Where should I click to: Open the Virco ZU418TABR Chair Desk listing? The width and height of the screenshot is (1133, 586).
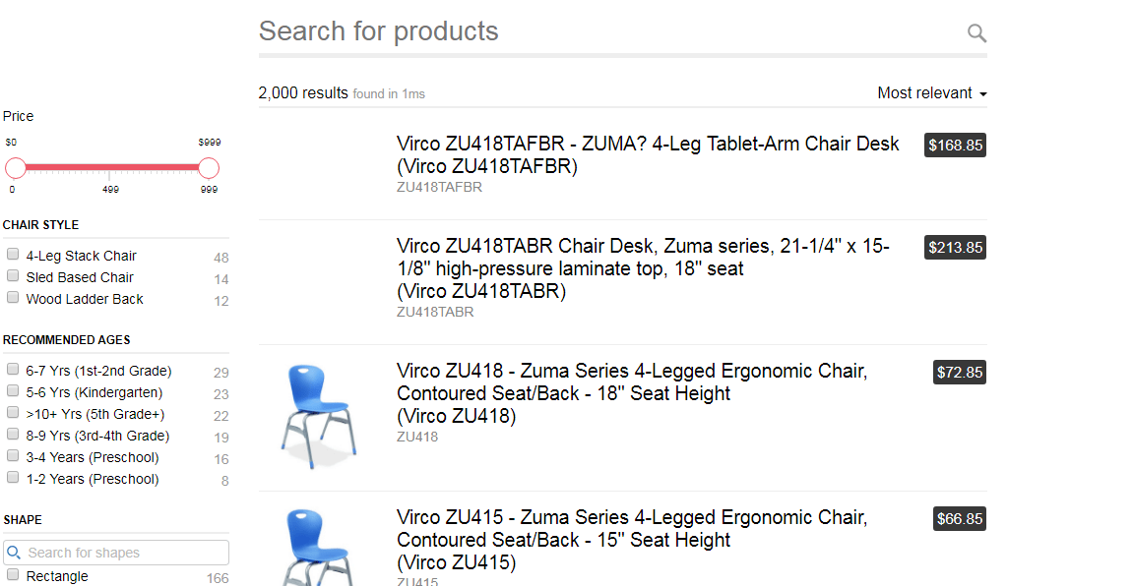pos(643,267)
